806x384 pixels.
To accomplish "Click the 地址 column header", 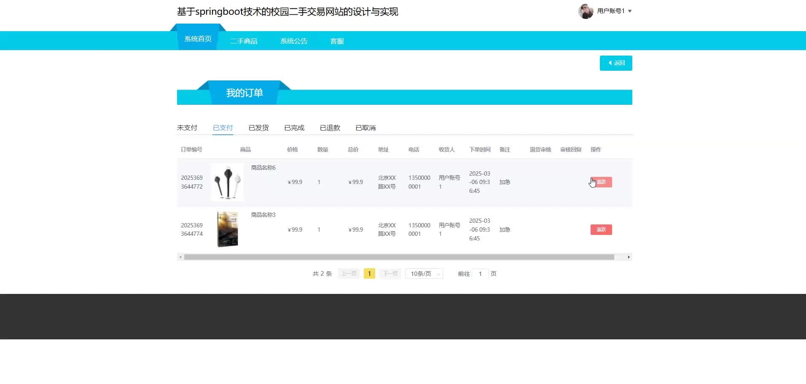I will [384, 149].
